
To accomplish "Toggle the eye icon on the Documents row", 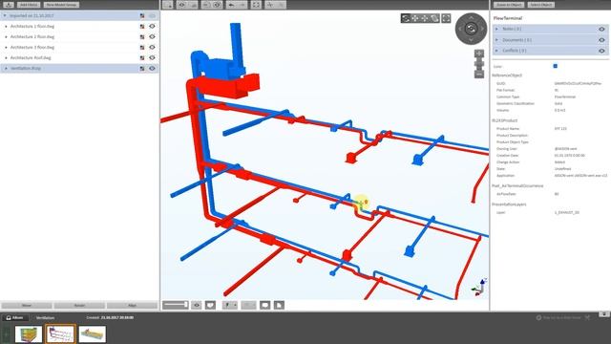I will 601,40.
